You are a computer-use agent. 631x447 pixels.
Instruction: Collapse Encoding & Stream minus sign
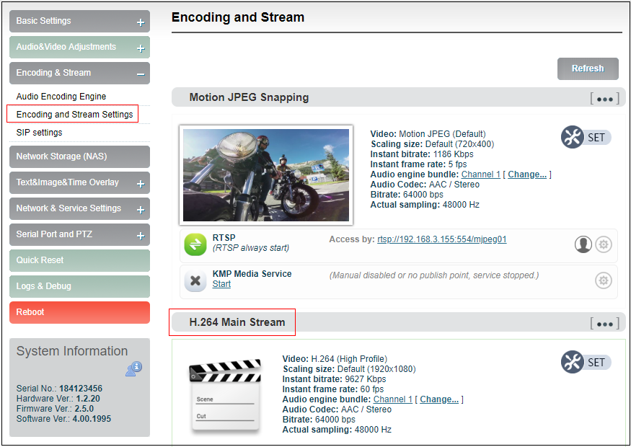coord(141,74)
